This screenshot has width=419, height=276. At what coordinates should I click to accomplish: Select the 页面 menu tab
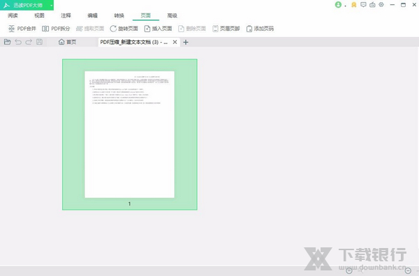click(x=146, y=15)
